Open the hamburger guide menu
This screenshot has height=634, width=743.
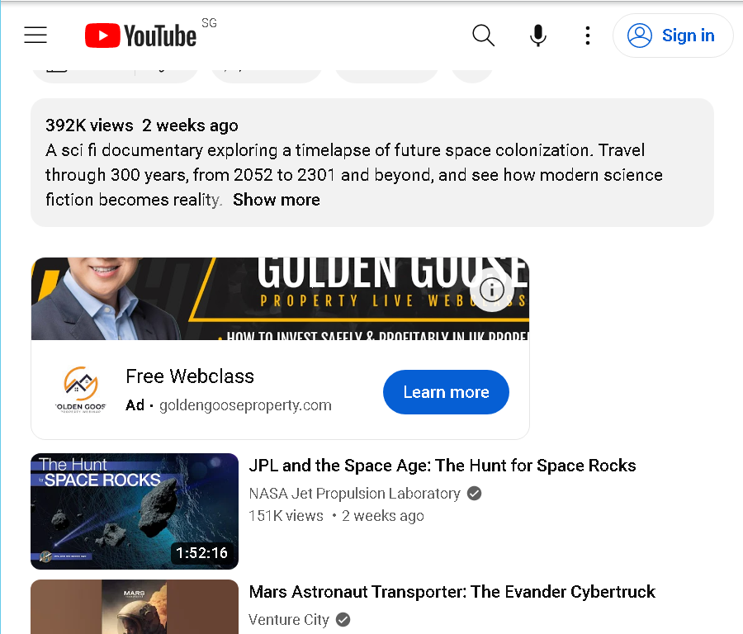35,35
